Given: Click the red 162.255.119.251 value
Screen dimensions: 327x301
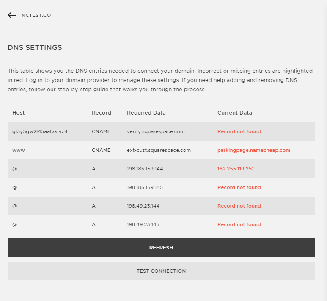Looking at the screenshot, I should click(236, 169).
